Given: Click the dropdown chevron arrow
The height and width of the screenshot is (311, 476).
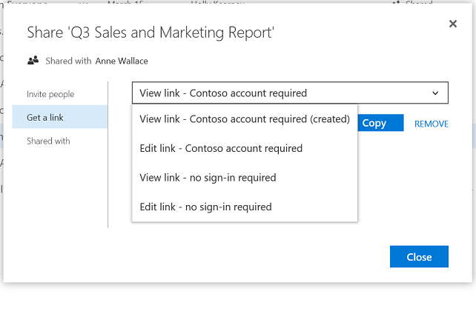Looking at the screenshot, I should click(x=434, y=93).
